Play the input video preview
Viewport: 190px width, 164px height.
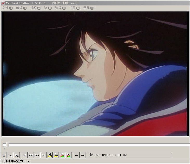coord(10,155)
